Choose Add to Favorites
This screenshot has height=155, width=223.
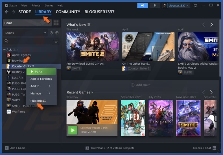[x=41, y=79]
